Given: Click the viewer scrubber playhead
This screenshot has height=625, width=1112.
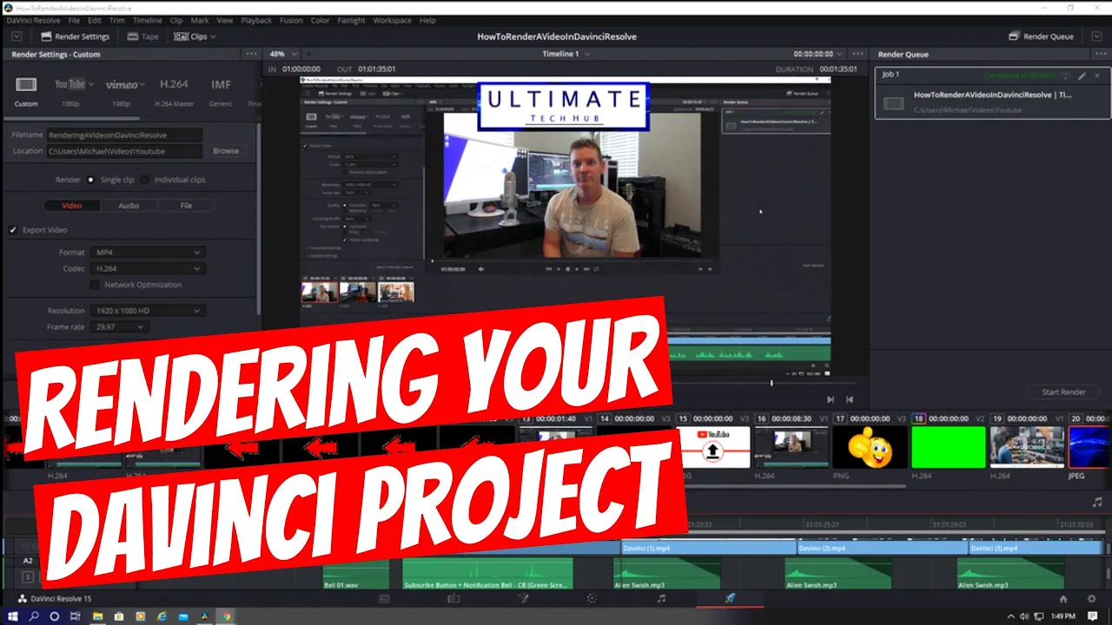Looking at the screenshot, I should pyautogui.click(x=771, y=383).
